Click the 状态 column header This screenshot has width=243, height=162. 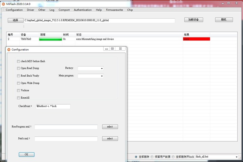(x=129, y=35)
